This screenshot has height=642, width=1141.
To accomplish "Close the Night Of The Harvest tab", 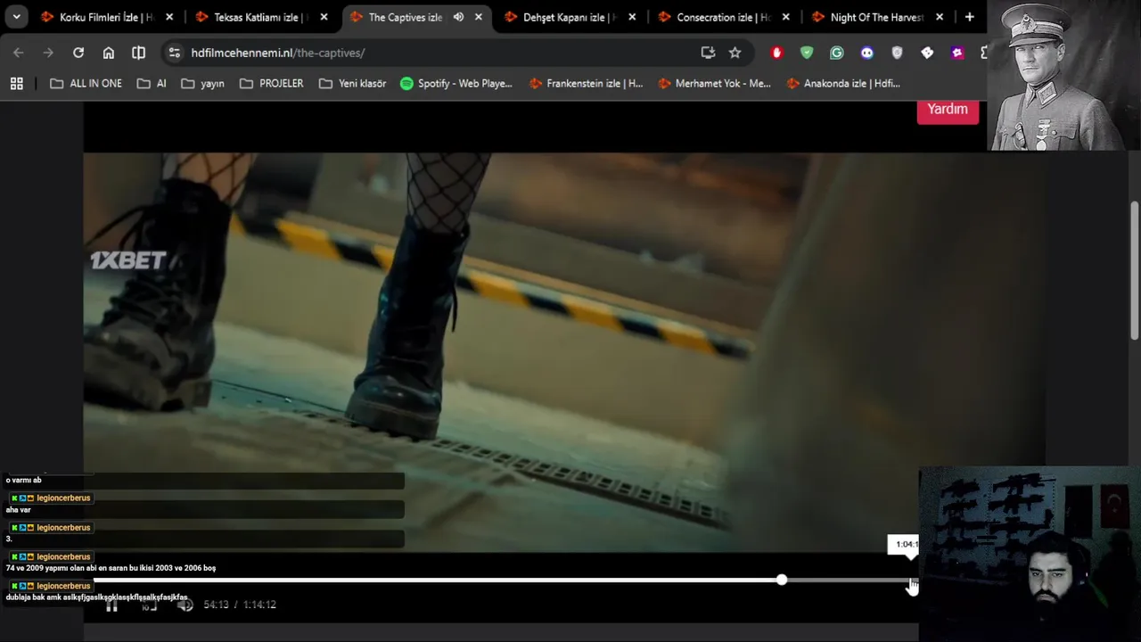I will (940, 17).
